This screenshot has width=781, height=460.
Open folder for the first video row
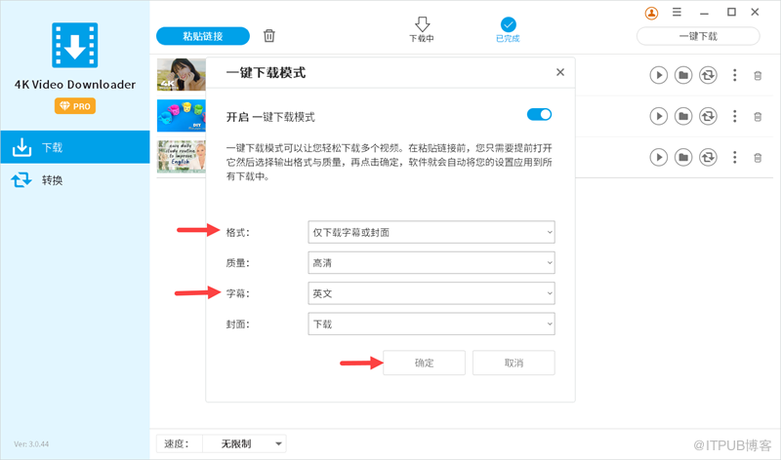click(x=683, y=75)
